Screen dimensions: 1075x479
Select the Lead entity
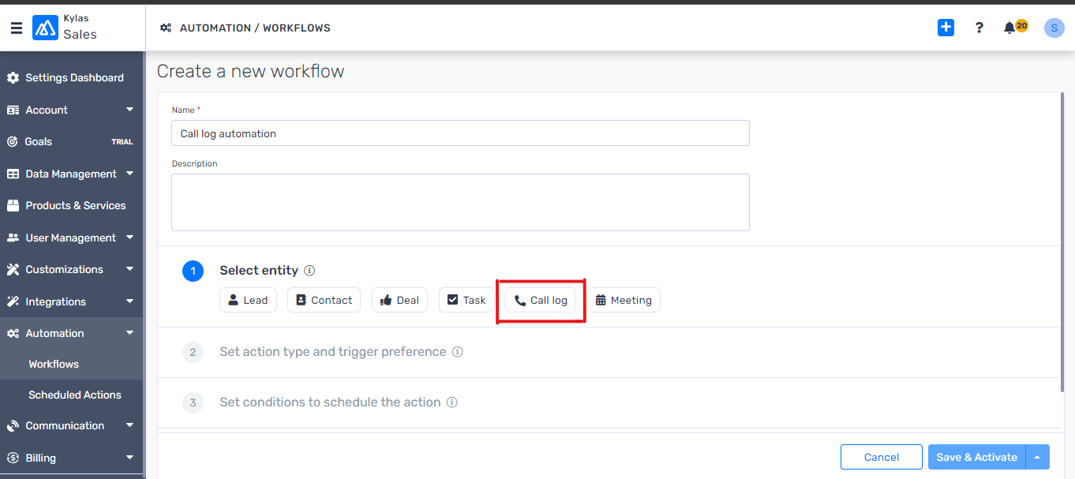click(x=248, y=300)
